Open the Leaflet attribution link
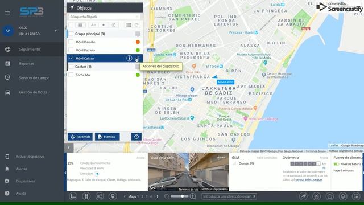 (x=334, y=146)
